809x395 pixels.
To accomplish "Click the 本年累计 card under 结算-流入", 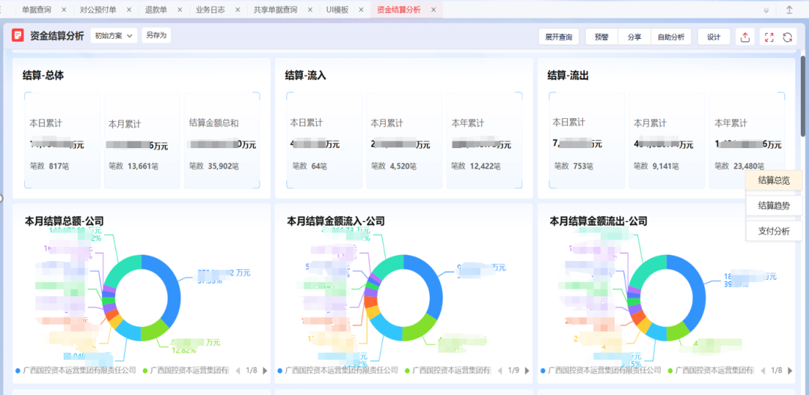I will tap(485, 141).
